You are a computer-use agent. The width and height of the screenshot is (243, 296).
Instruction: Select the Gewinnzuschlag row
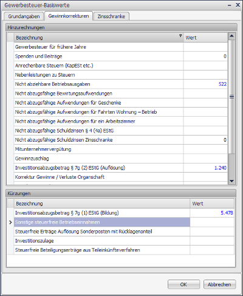click(121, 159)
